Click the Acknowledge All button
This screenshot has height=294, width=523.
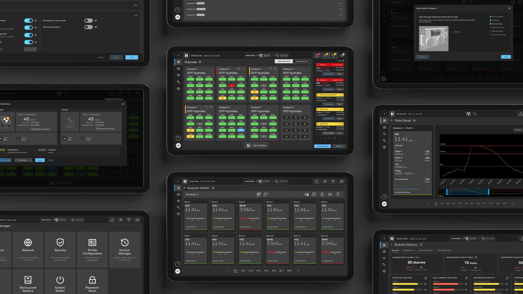(x=323, y=146)
